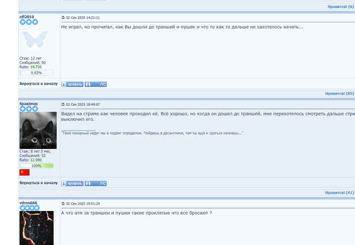Click Spaximus's 100% progress bar
355x245 pixels.
coord(37,166)
